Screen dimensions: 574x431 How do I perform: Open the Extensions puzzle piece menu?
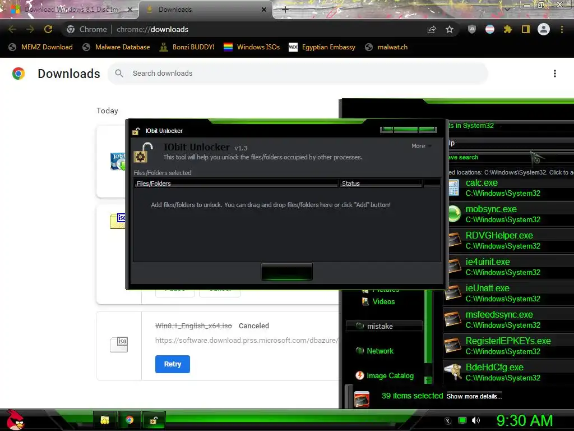coord(508,29)
